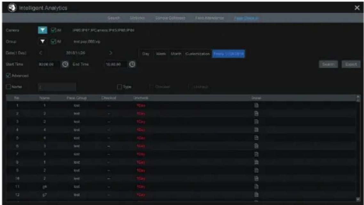Click the date text 2018/11/26
The width and height of the screenshot is (364, 205).
pos(76,53)
